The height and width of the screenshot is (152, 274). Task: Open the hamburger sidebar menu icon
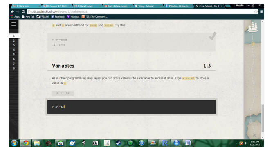[x=14, y=24]
